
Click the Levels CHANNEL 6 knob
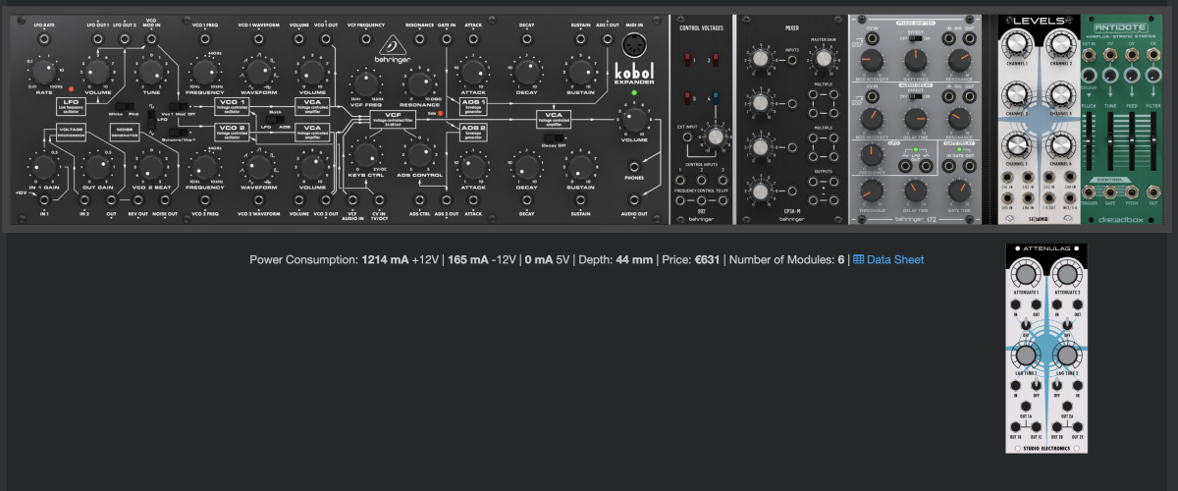(1060, 144)
